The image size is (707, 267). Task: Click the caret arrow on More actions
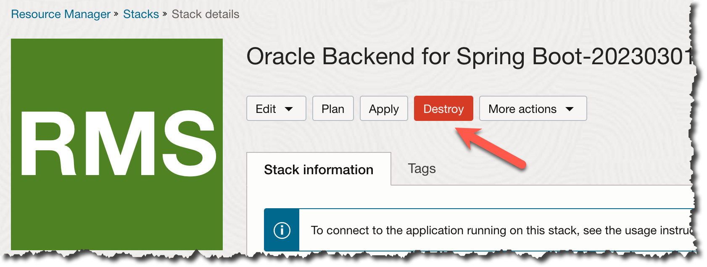[570, 109]
